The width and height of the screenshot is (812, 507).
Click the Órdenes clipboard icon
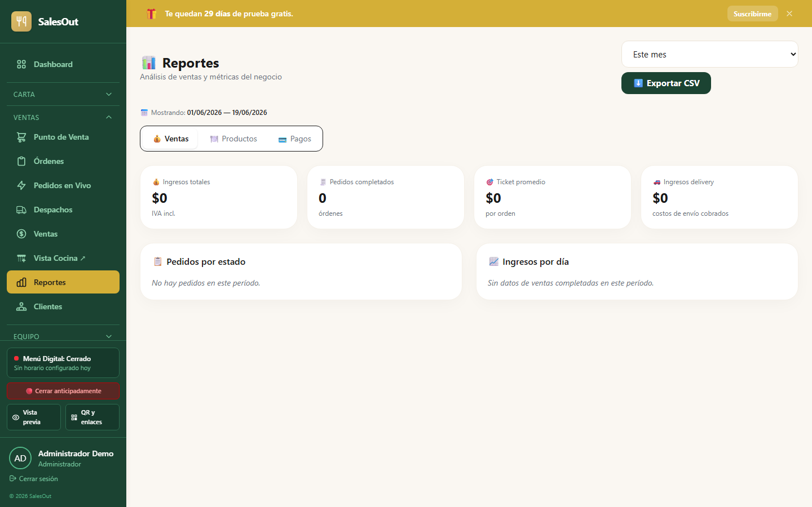click(21, 161)
